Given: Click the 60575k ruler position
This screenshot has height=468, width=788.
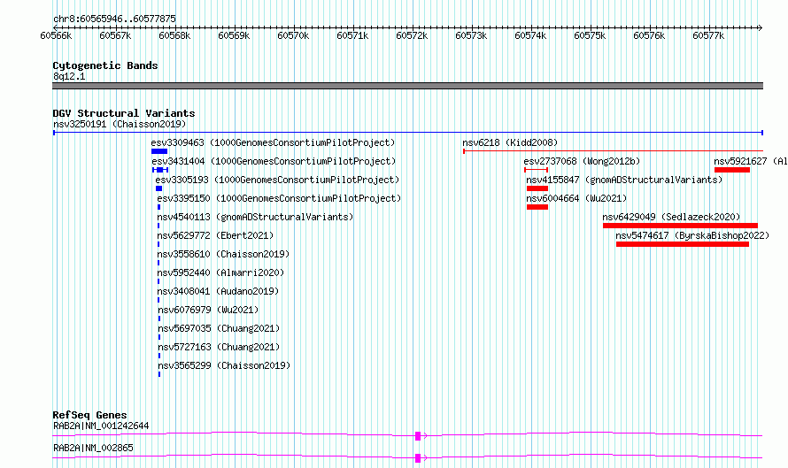Looking at the screenshot, I should click(x=590, y=35).
